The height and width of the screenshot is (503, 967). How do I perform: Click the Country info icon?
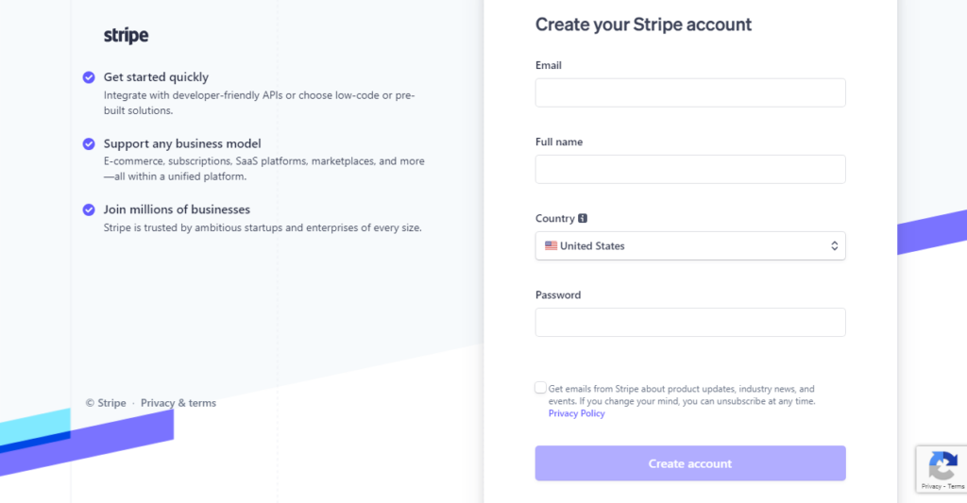[582, 218]
